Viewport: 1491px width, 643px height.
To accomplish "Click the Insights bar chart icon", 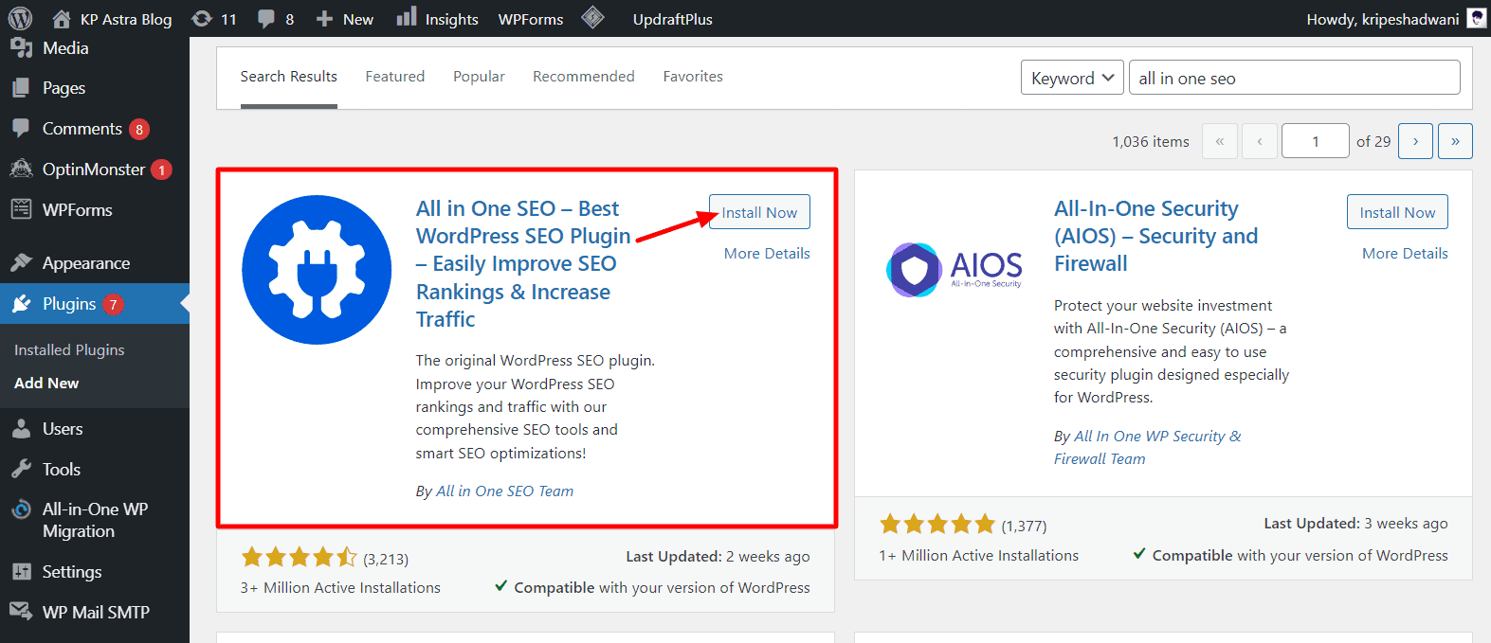I will point(407,18).
